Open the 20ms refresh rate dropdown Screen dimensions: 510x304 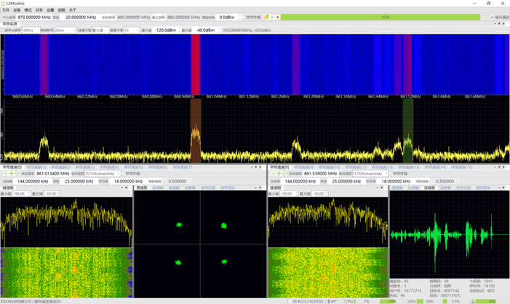pyautogui.click(x=65, y=31)
